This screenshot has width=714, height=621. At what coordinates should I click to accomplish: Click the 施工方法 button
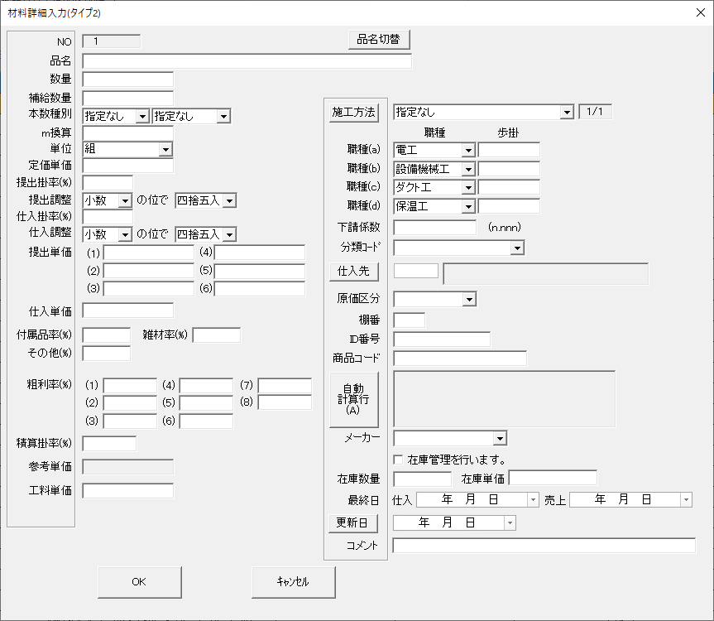353,113
